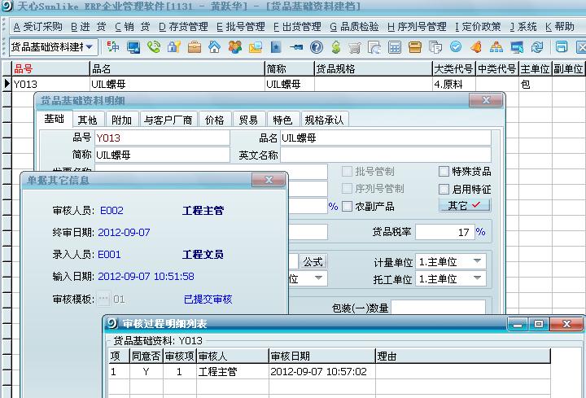The height and width of the screenshot is (398, 586).
Task: Open the home icon in toolbar
Action: coord(214,47)
